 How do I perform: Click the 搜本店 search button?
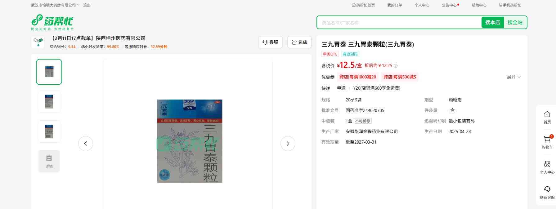(x=492, y=22)
